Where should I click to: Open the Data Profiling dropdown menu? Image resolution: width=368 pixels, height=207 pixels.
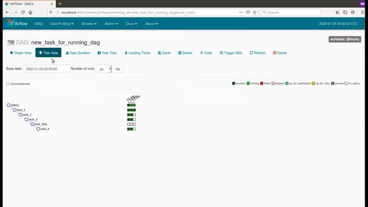point(62,24)
